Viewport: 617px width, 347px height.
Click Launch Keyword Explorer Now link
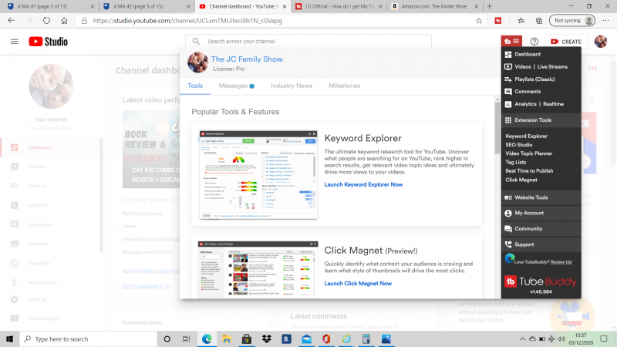pos(363,184)
